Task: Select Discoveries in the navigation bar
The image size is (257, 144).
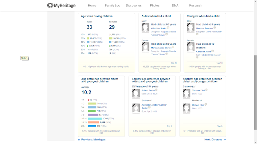Action: tap(134, 6)
